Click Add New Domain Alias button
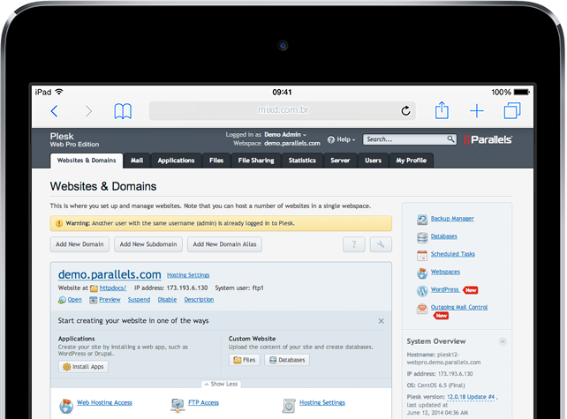The height and width of the screenshot is (419, 567). [224, 244]
